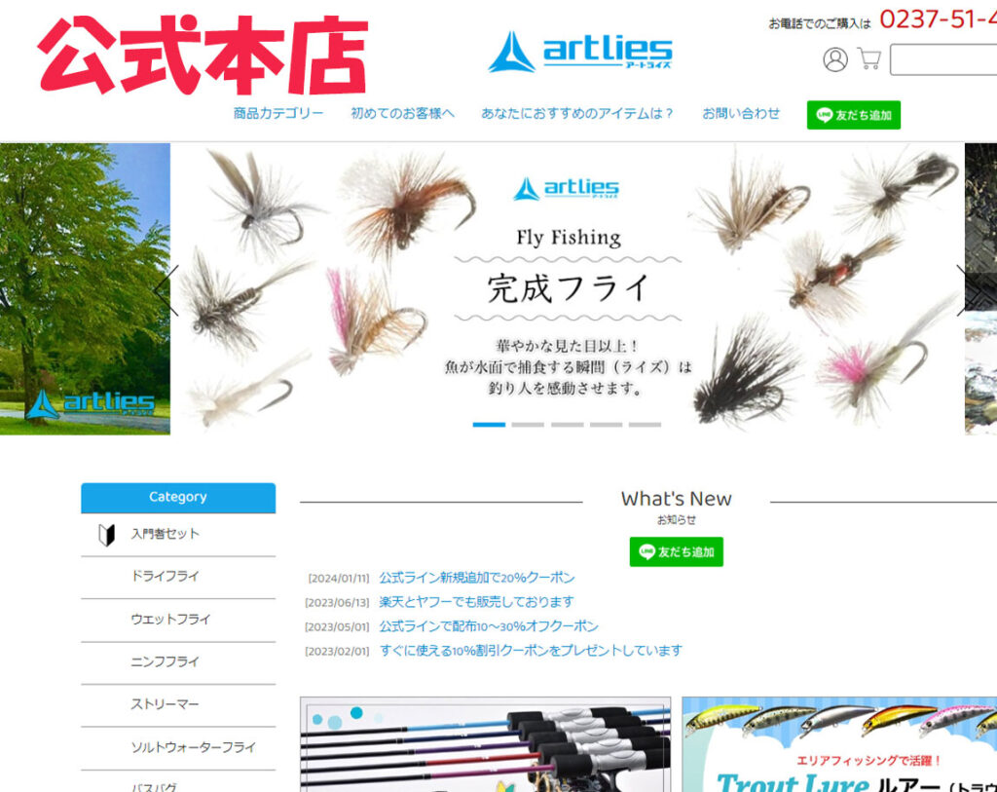Click beginner mark icon beside 入門者セット

107,534
